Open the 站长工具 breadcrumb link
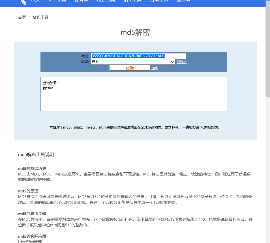Image resolution: width=270 pixels, height=243 pixels. (40, 17)
